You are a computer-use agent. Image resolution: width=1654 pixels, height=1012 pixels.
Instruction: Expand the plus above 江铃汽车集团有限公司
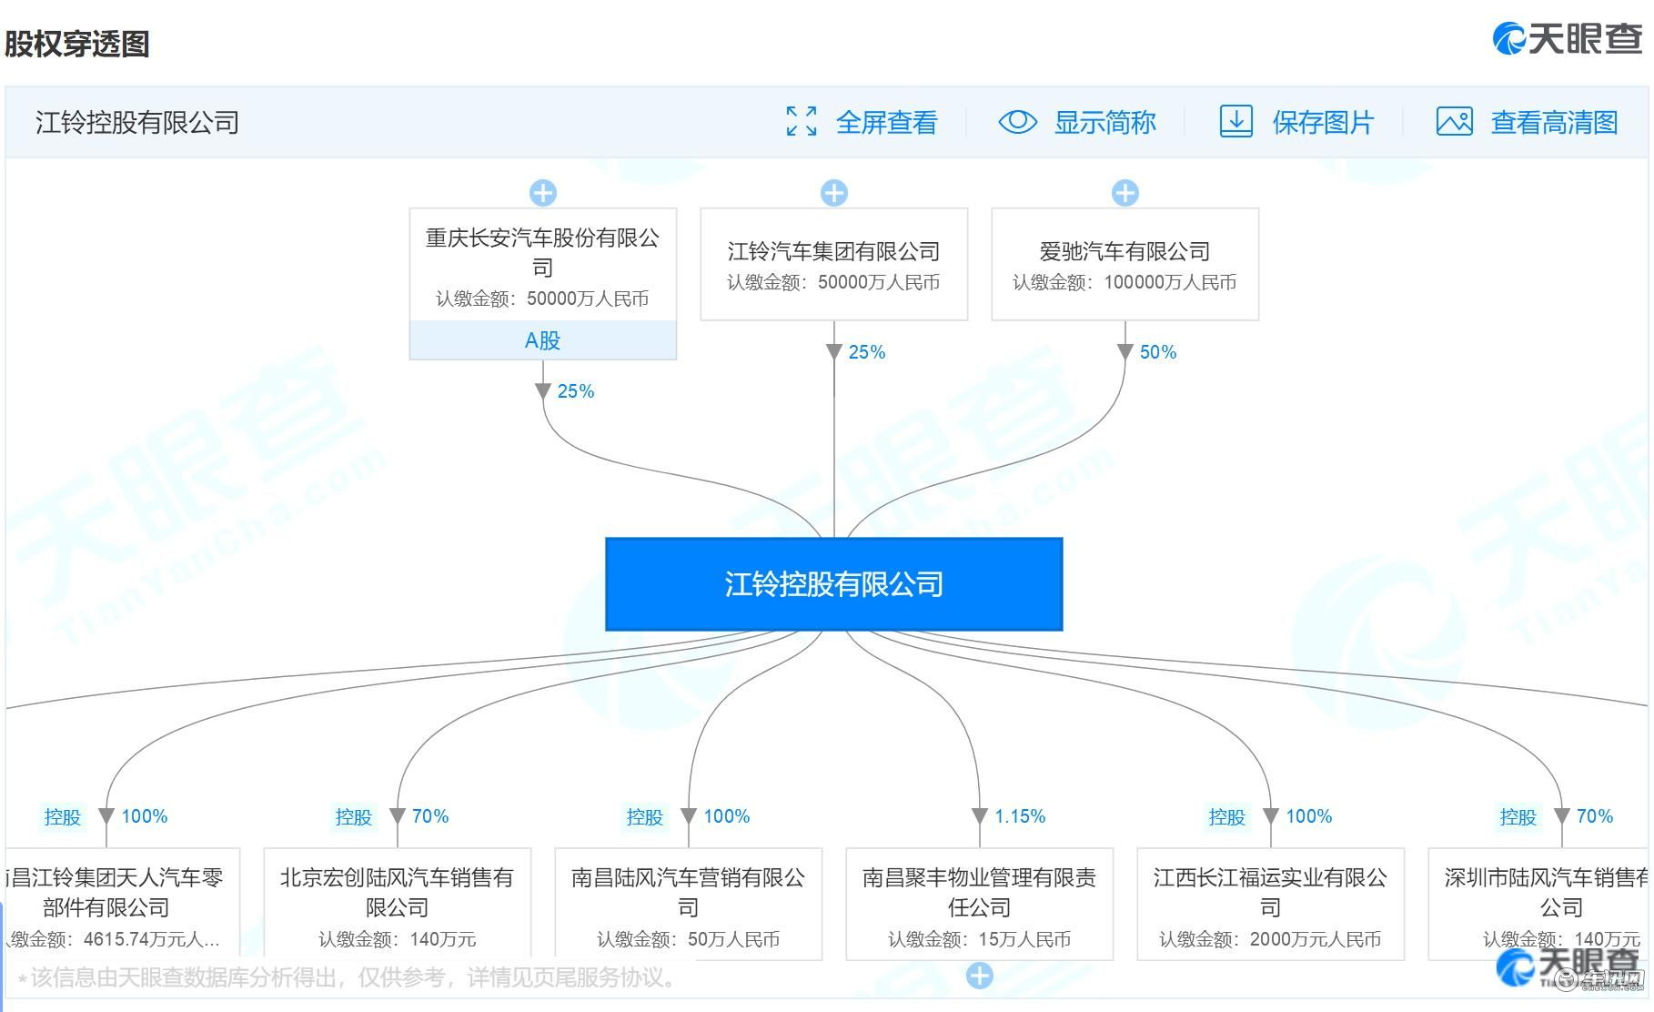834,193
